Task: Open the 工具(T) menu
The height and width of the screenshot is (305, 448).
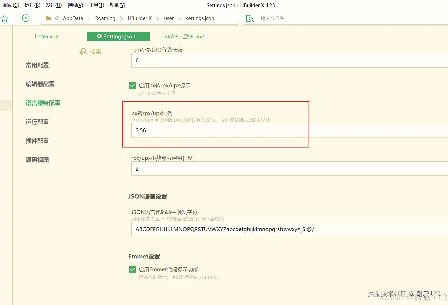Action: tap(97, 5)
